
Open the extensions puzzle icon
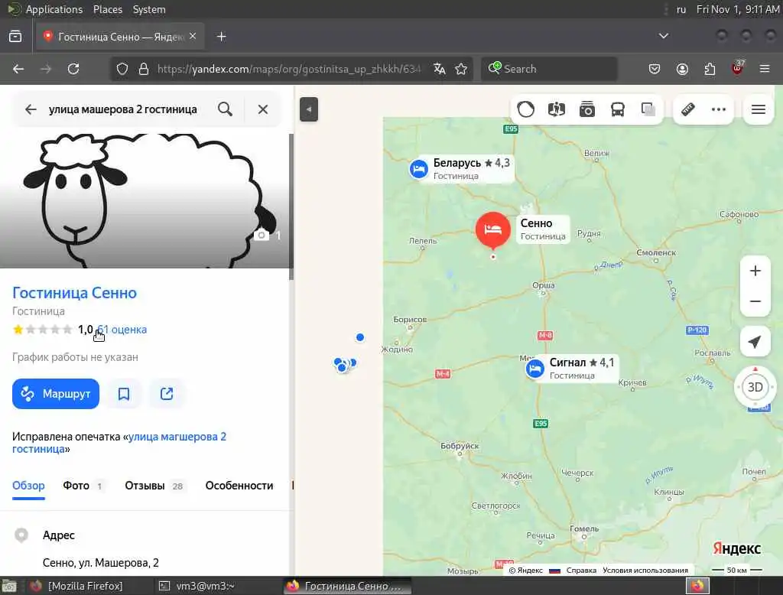pyautogui.click(x=710, y=69)
